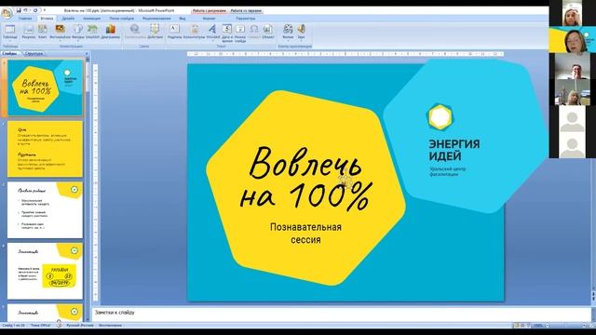Select the second yellow slide thumbnail
Screen dimensions: 596x335
coord(46,149)
